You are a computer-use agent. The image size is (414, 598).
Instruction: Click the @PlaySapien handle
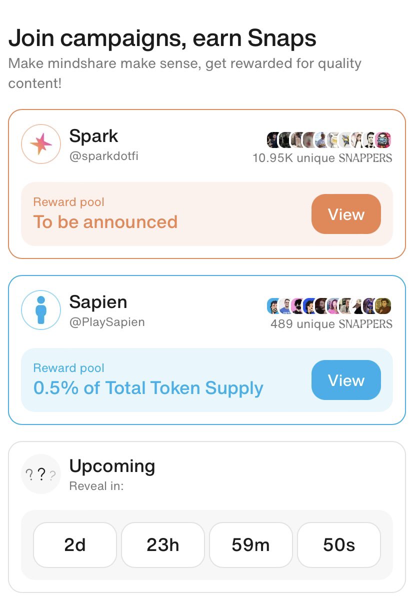pyautogui.click(x=106, y=322)
